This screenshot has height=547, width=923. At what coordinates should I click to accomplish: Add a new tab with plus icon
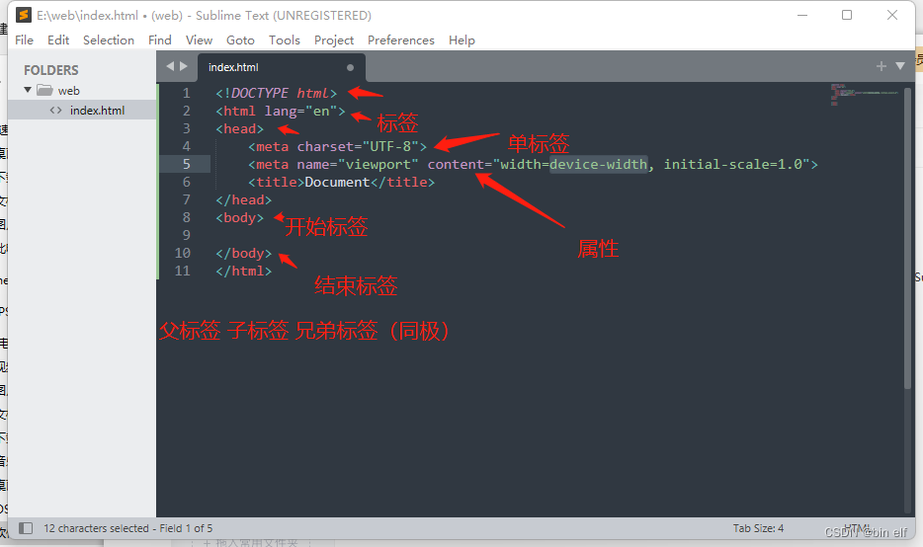pyautogui.click(x=881, y=66)
